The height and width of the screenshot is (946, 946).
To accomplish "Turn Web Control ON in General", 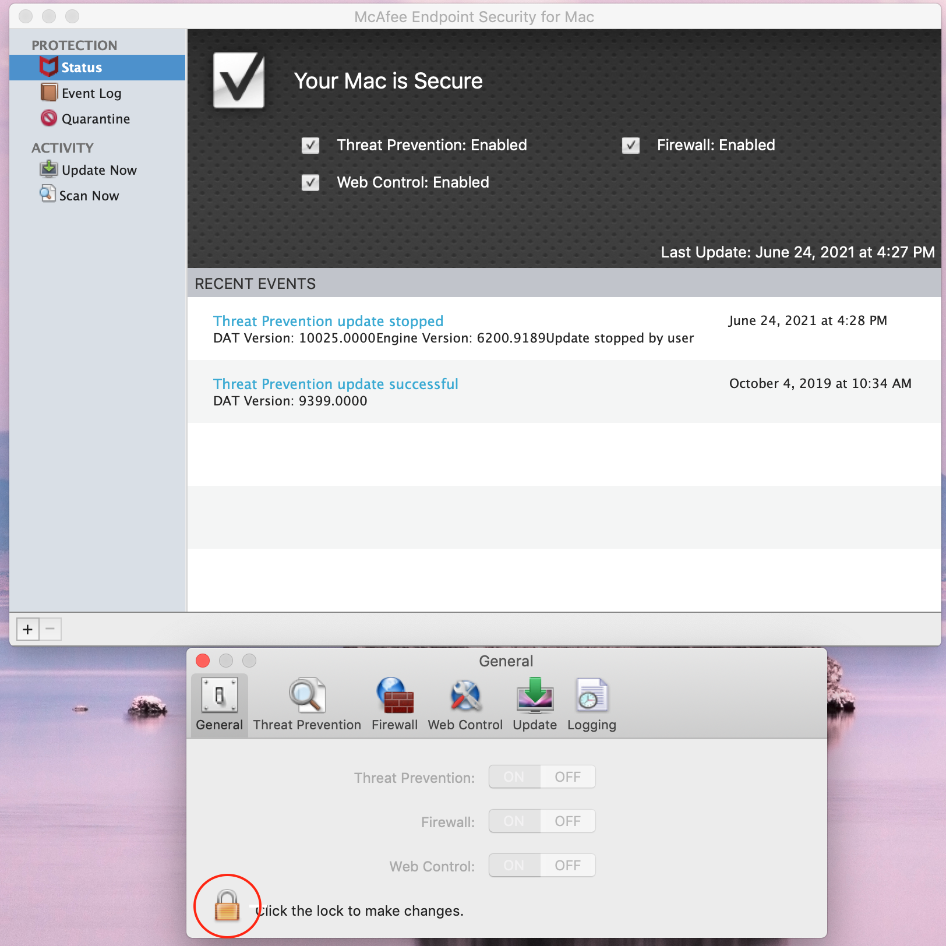I will click(514, 865).
